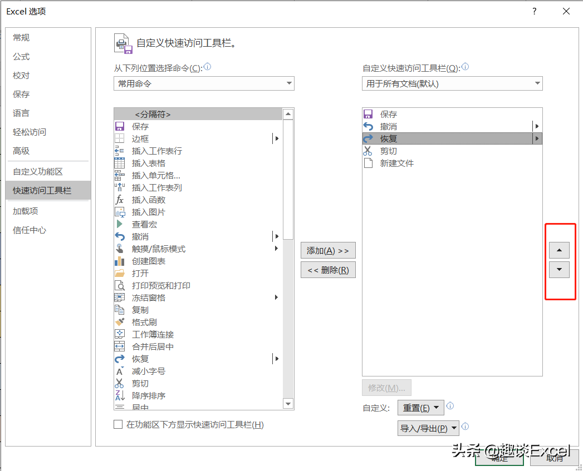Expand the 冻结窗格 submenu arrow

point(276,298)
